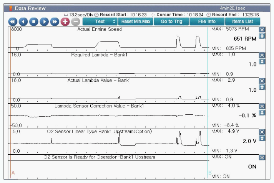Close the O2 Sensor Ready for Operation graph
The height and width of the screenshot is (183, 274).
pyautogui.click(x=262, y=158)
